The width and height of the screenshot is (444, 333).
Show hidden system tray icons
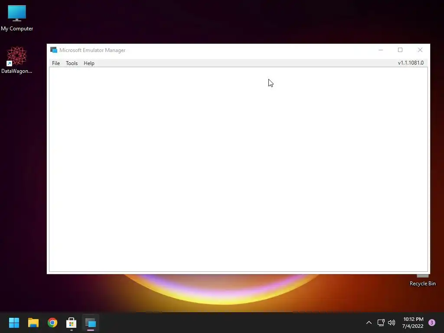[369, 323]
